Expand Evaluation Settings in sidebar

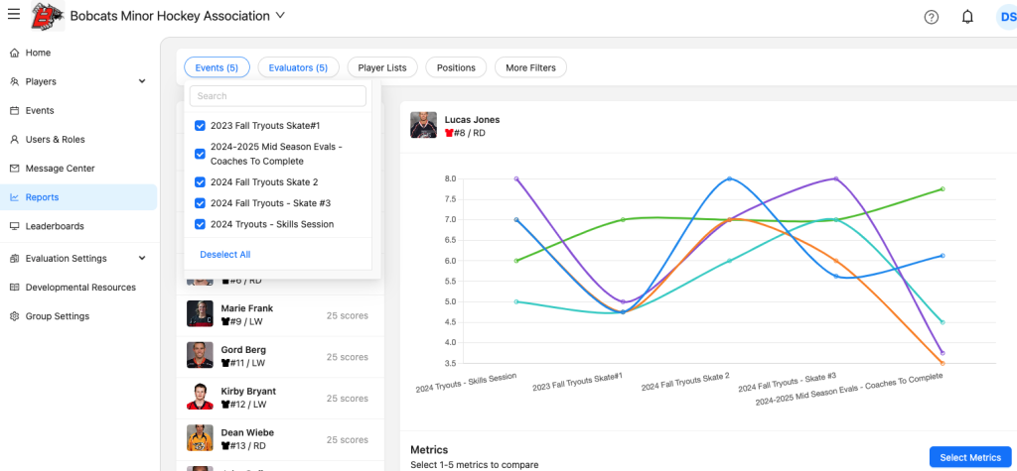tap(142, 259)
